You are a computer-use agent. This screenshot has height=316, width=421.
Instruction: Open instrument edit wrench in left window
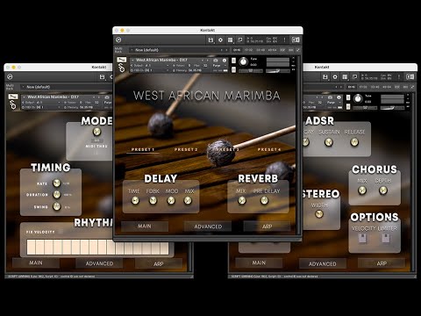click(13, 97)
